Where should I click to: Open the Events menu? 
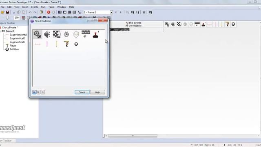(35, 7)
